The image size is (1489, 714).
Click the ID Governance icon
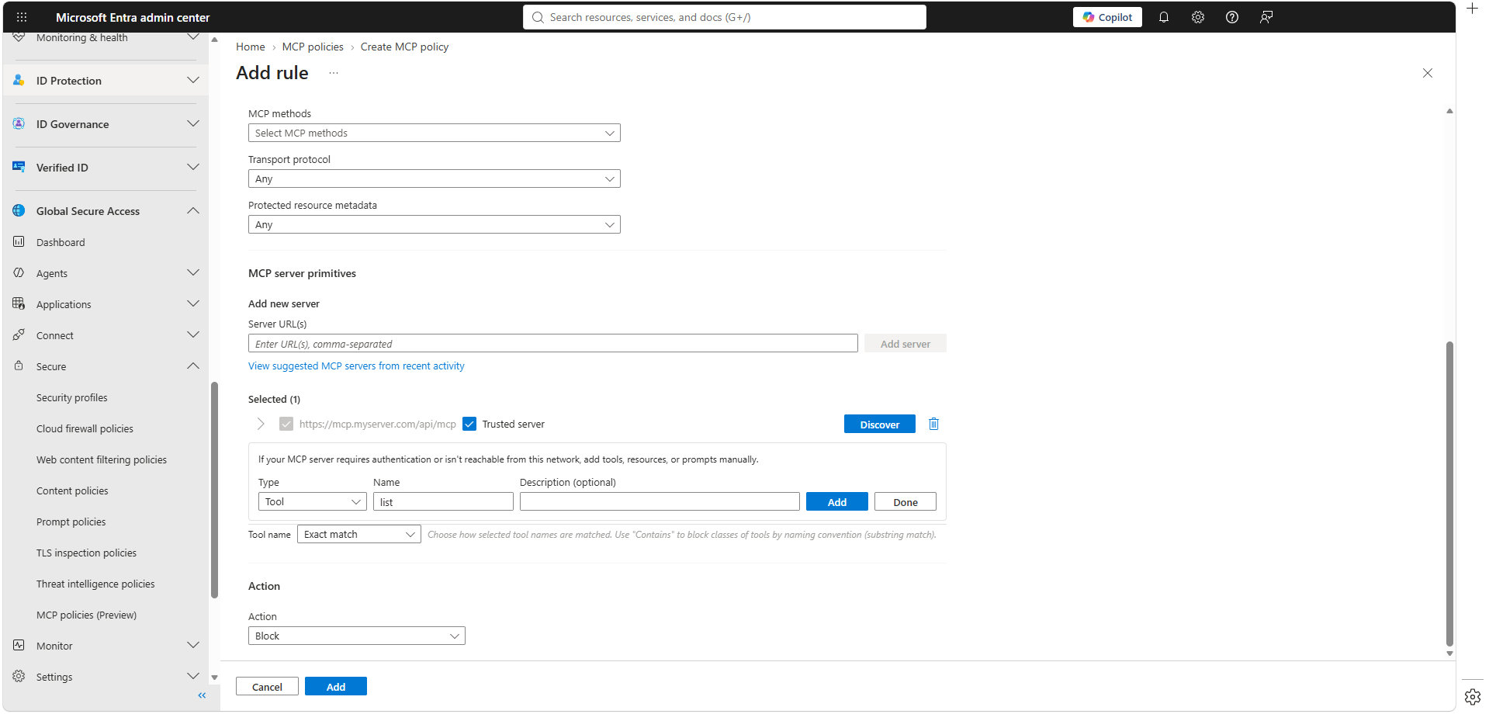19,123
